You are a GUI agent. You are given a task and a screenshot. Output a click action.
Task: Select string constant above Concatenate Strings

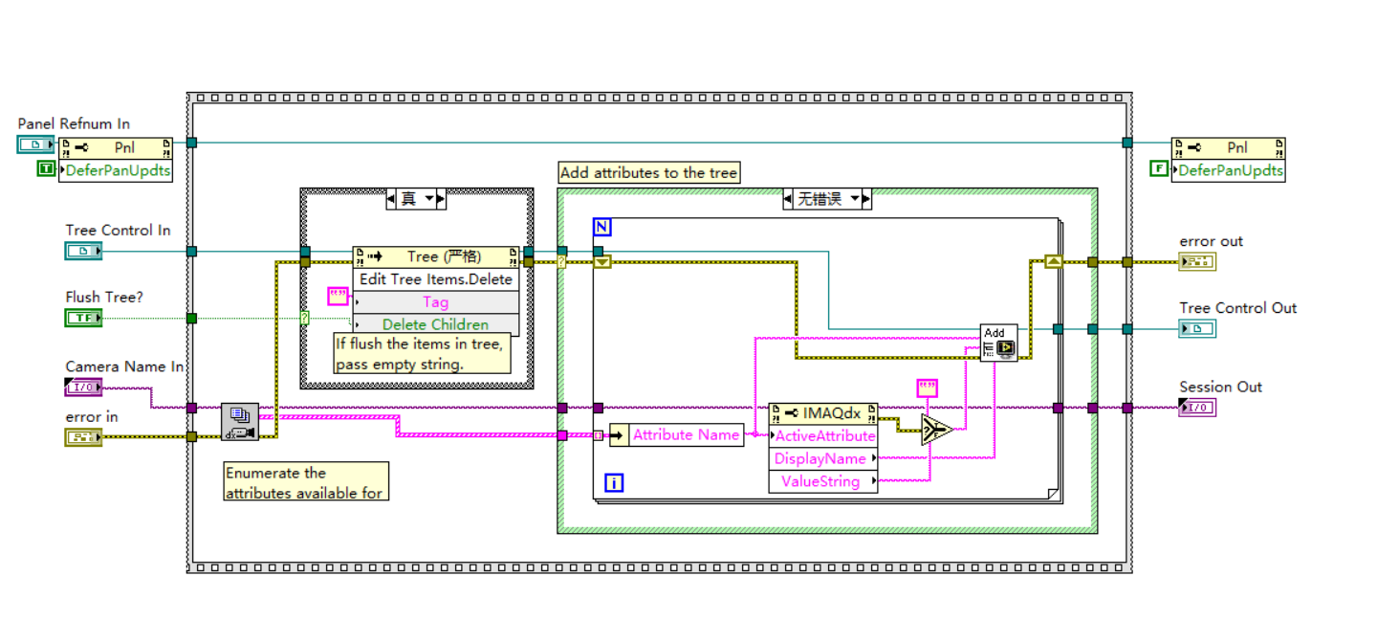[x=928, y=388]
